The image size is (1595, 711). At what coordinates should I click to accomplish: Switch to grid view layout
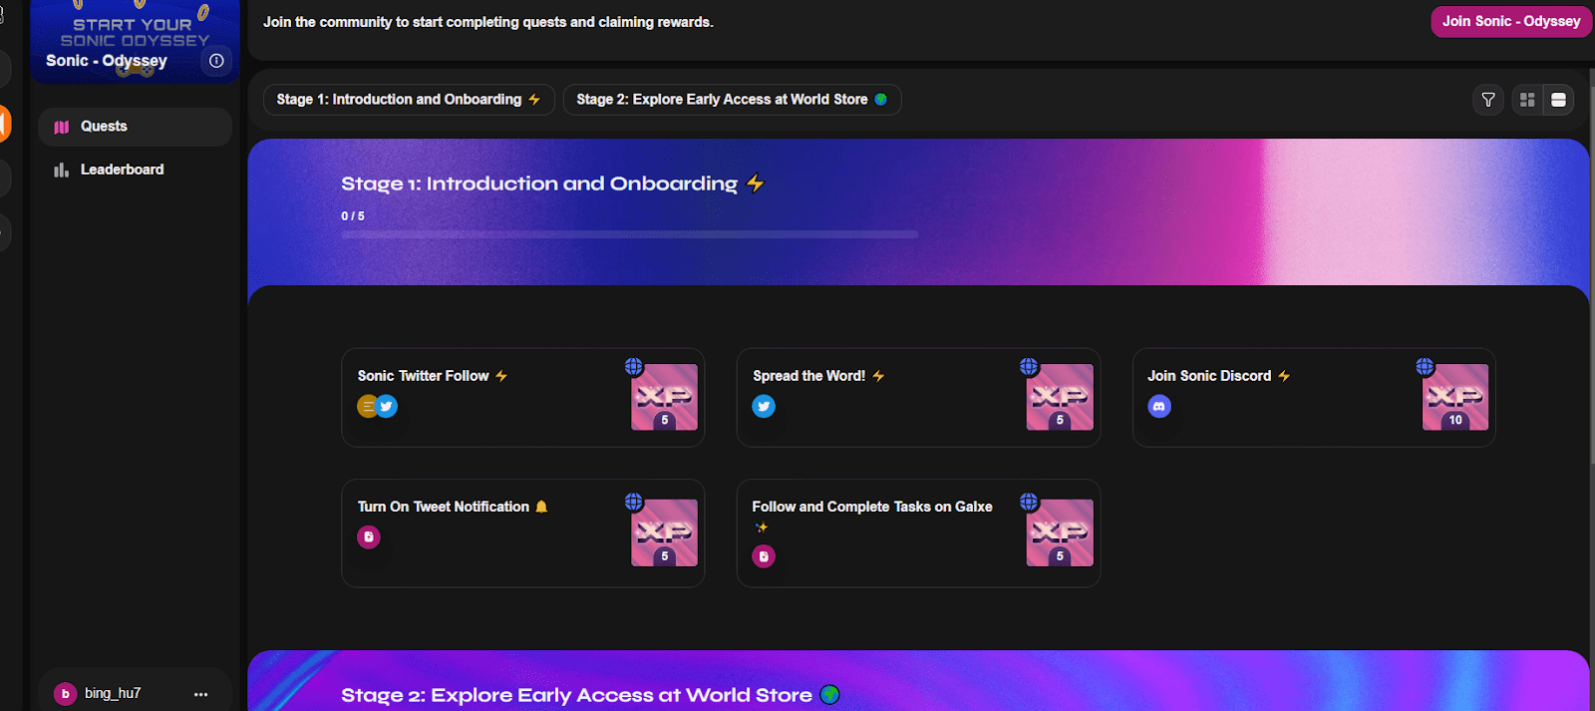pyautogui.click(x=1527, y=100)
